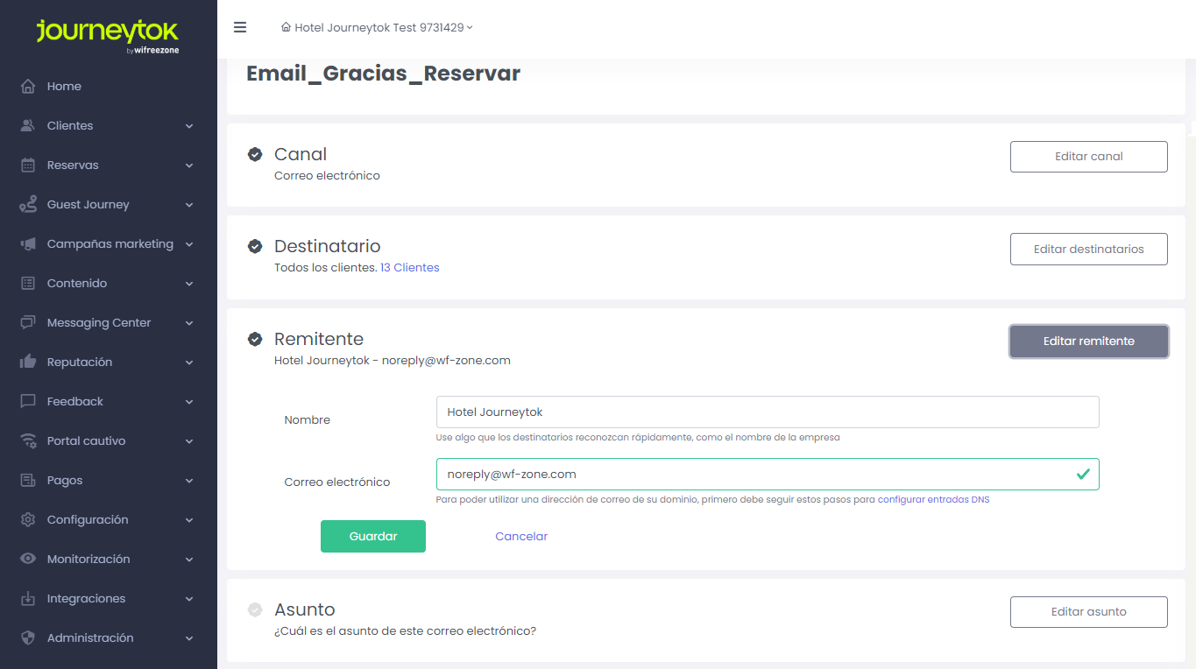1196x669 pixels.
Task: Click the Asunto grey check mark
Action: coord(255,609)
